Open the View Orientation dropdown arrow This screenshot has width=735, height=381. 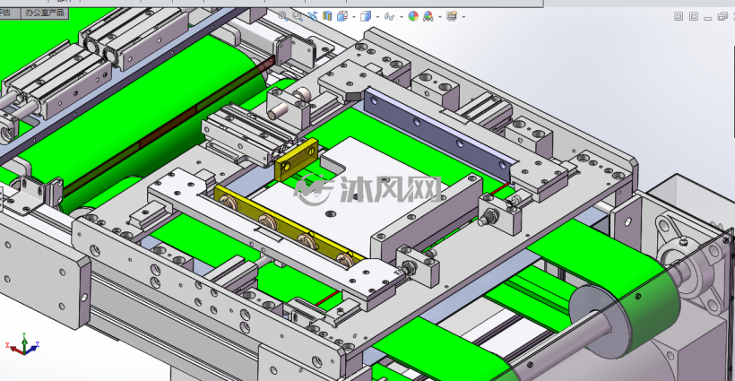353,17
